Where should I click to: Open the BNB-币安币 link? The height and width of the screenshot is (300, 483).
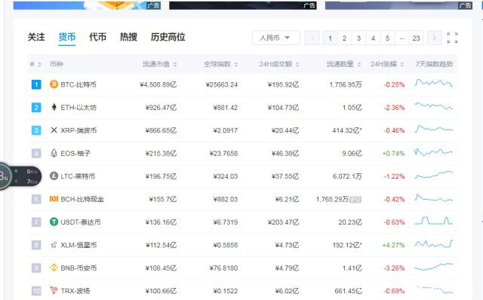[78, 268]
